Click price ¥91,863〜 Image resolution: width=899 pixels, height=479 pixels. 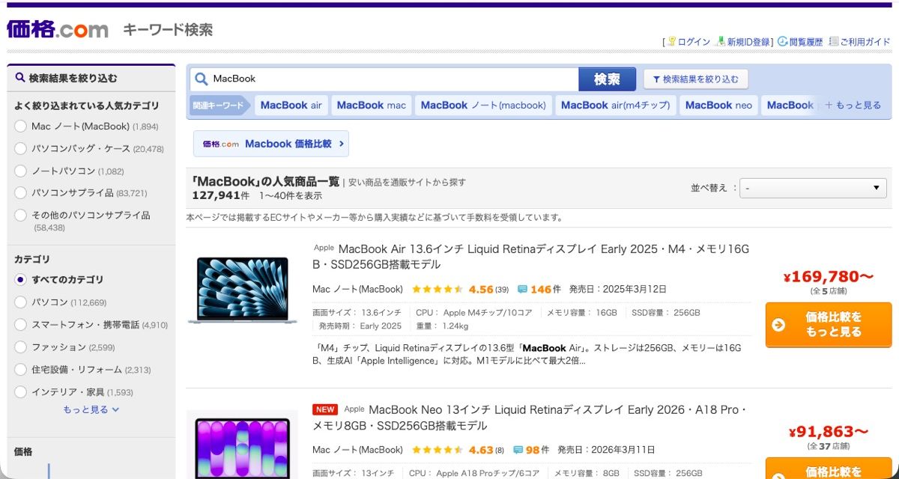tap(829, 432)
